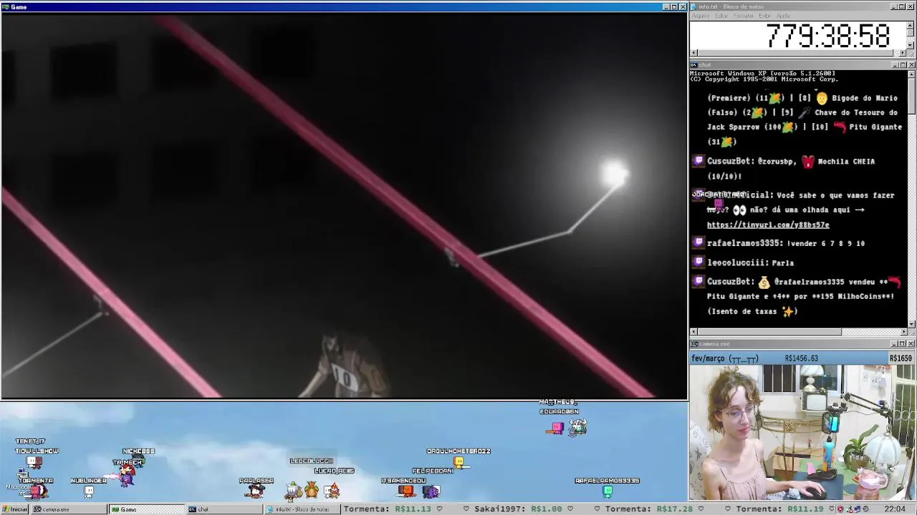Open the Ajuda menu in Bloco de notas
The width and height of the screenshot is (917, 515).
(784, 16)
